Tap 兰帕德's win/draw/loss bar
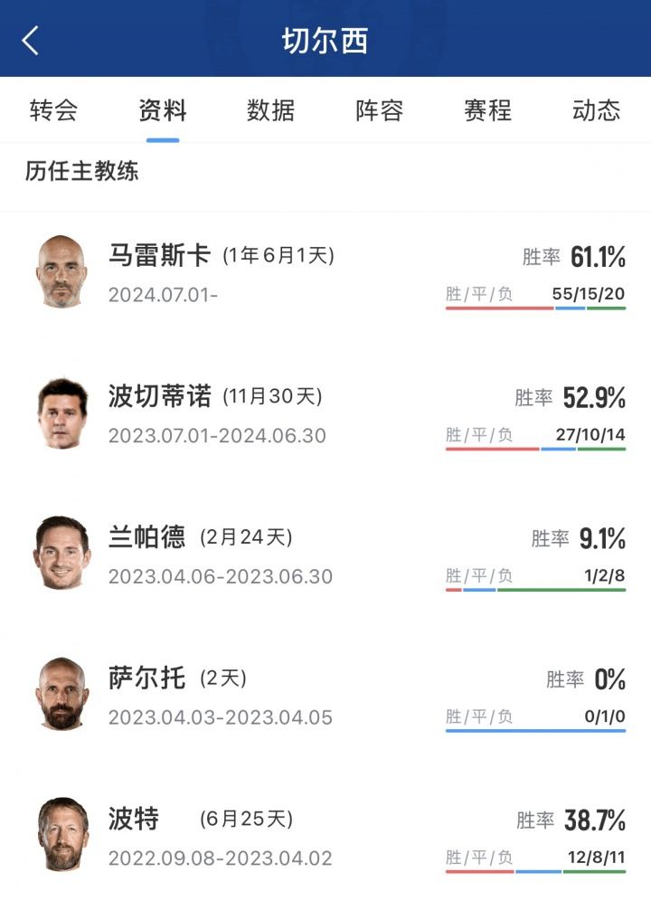This screenshot has width=651, height=901. 538,587
